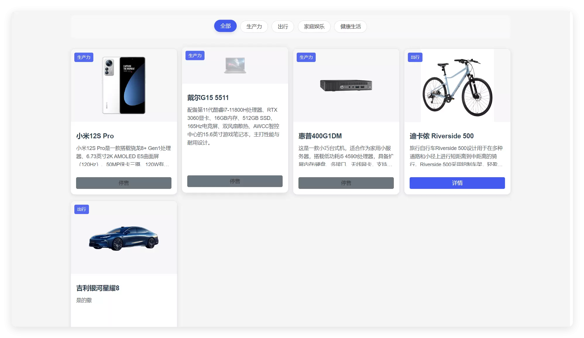
Task: Click the 生产力 badge on 戴尔G15 card
Action: [195, 56]
